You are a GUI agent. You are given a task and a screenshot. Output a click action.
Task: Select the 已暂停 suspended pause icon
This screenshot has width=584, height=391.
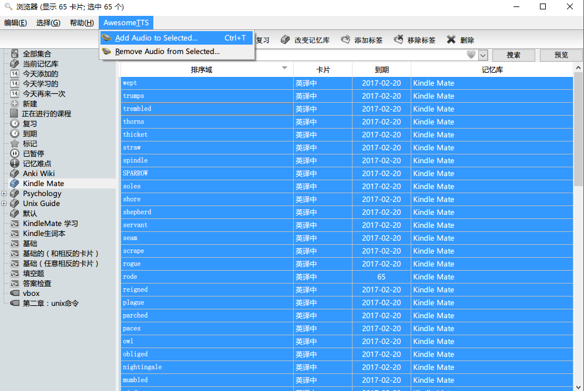(x=15, y=154)
